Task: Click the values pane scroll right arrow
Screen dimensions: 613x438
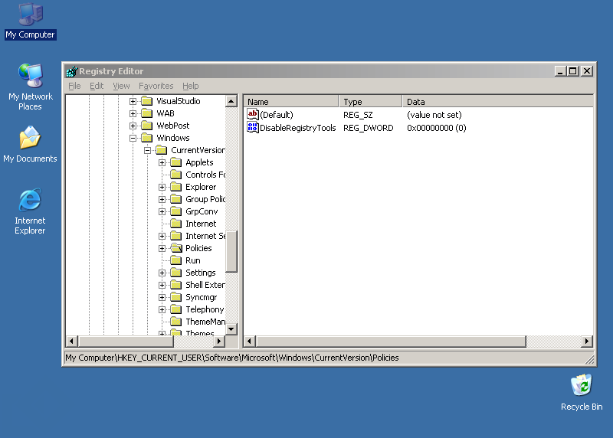Action: tap(587, 341)
